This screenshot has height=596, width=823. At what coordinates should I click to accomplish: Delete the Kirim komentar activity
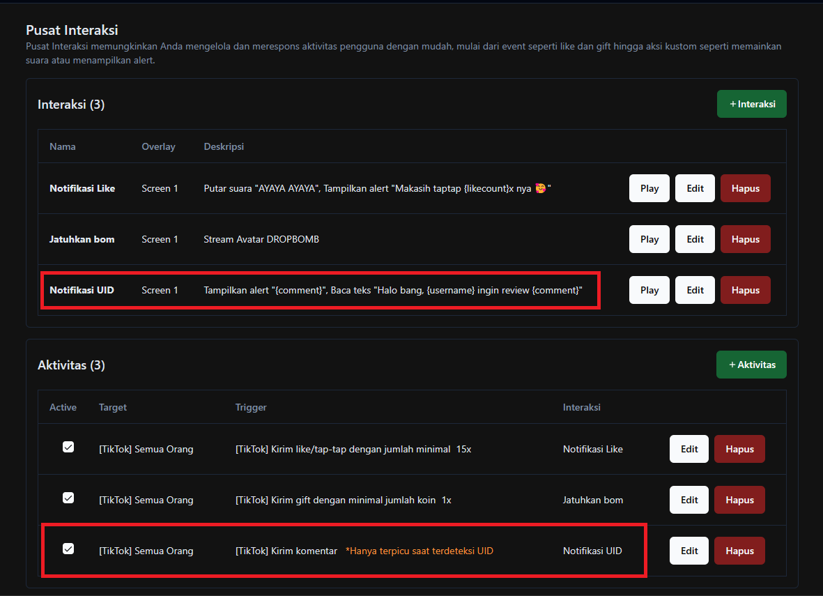tap(739, 551)
